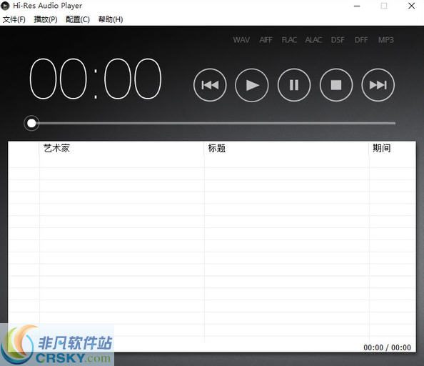The image size is (424, 366).
Task: Click the 标题 column header
Action: [286, 148]
